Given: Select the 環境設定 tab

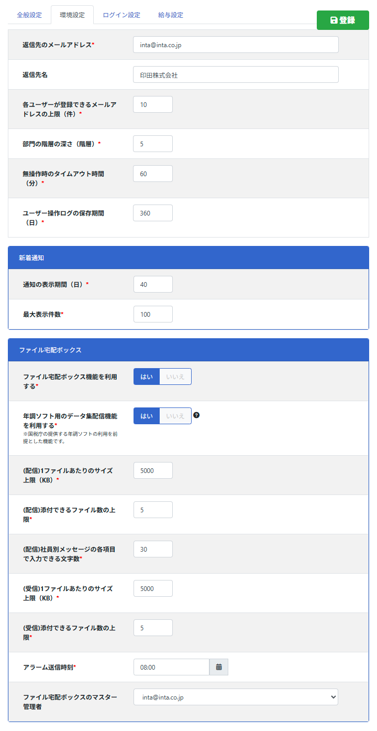Looking at the screenshot, I should pyautogui.click(x=72, y=15).
